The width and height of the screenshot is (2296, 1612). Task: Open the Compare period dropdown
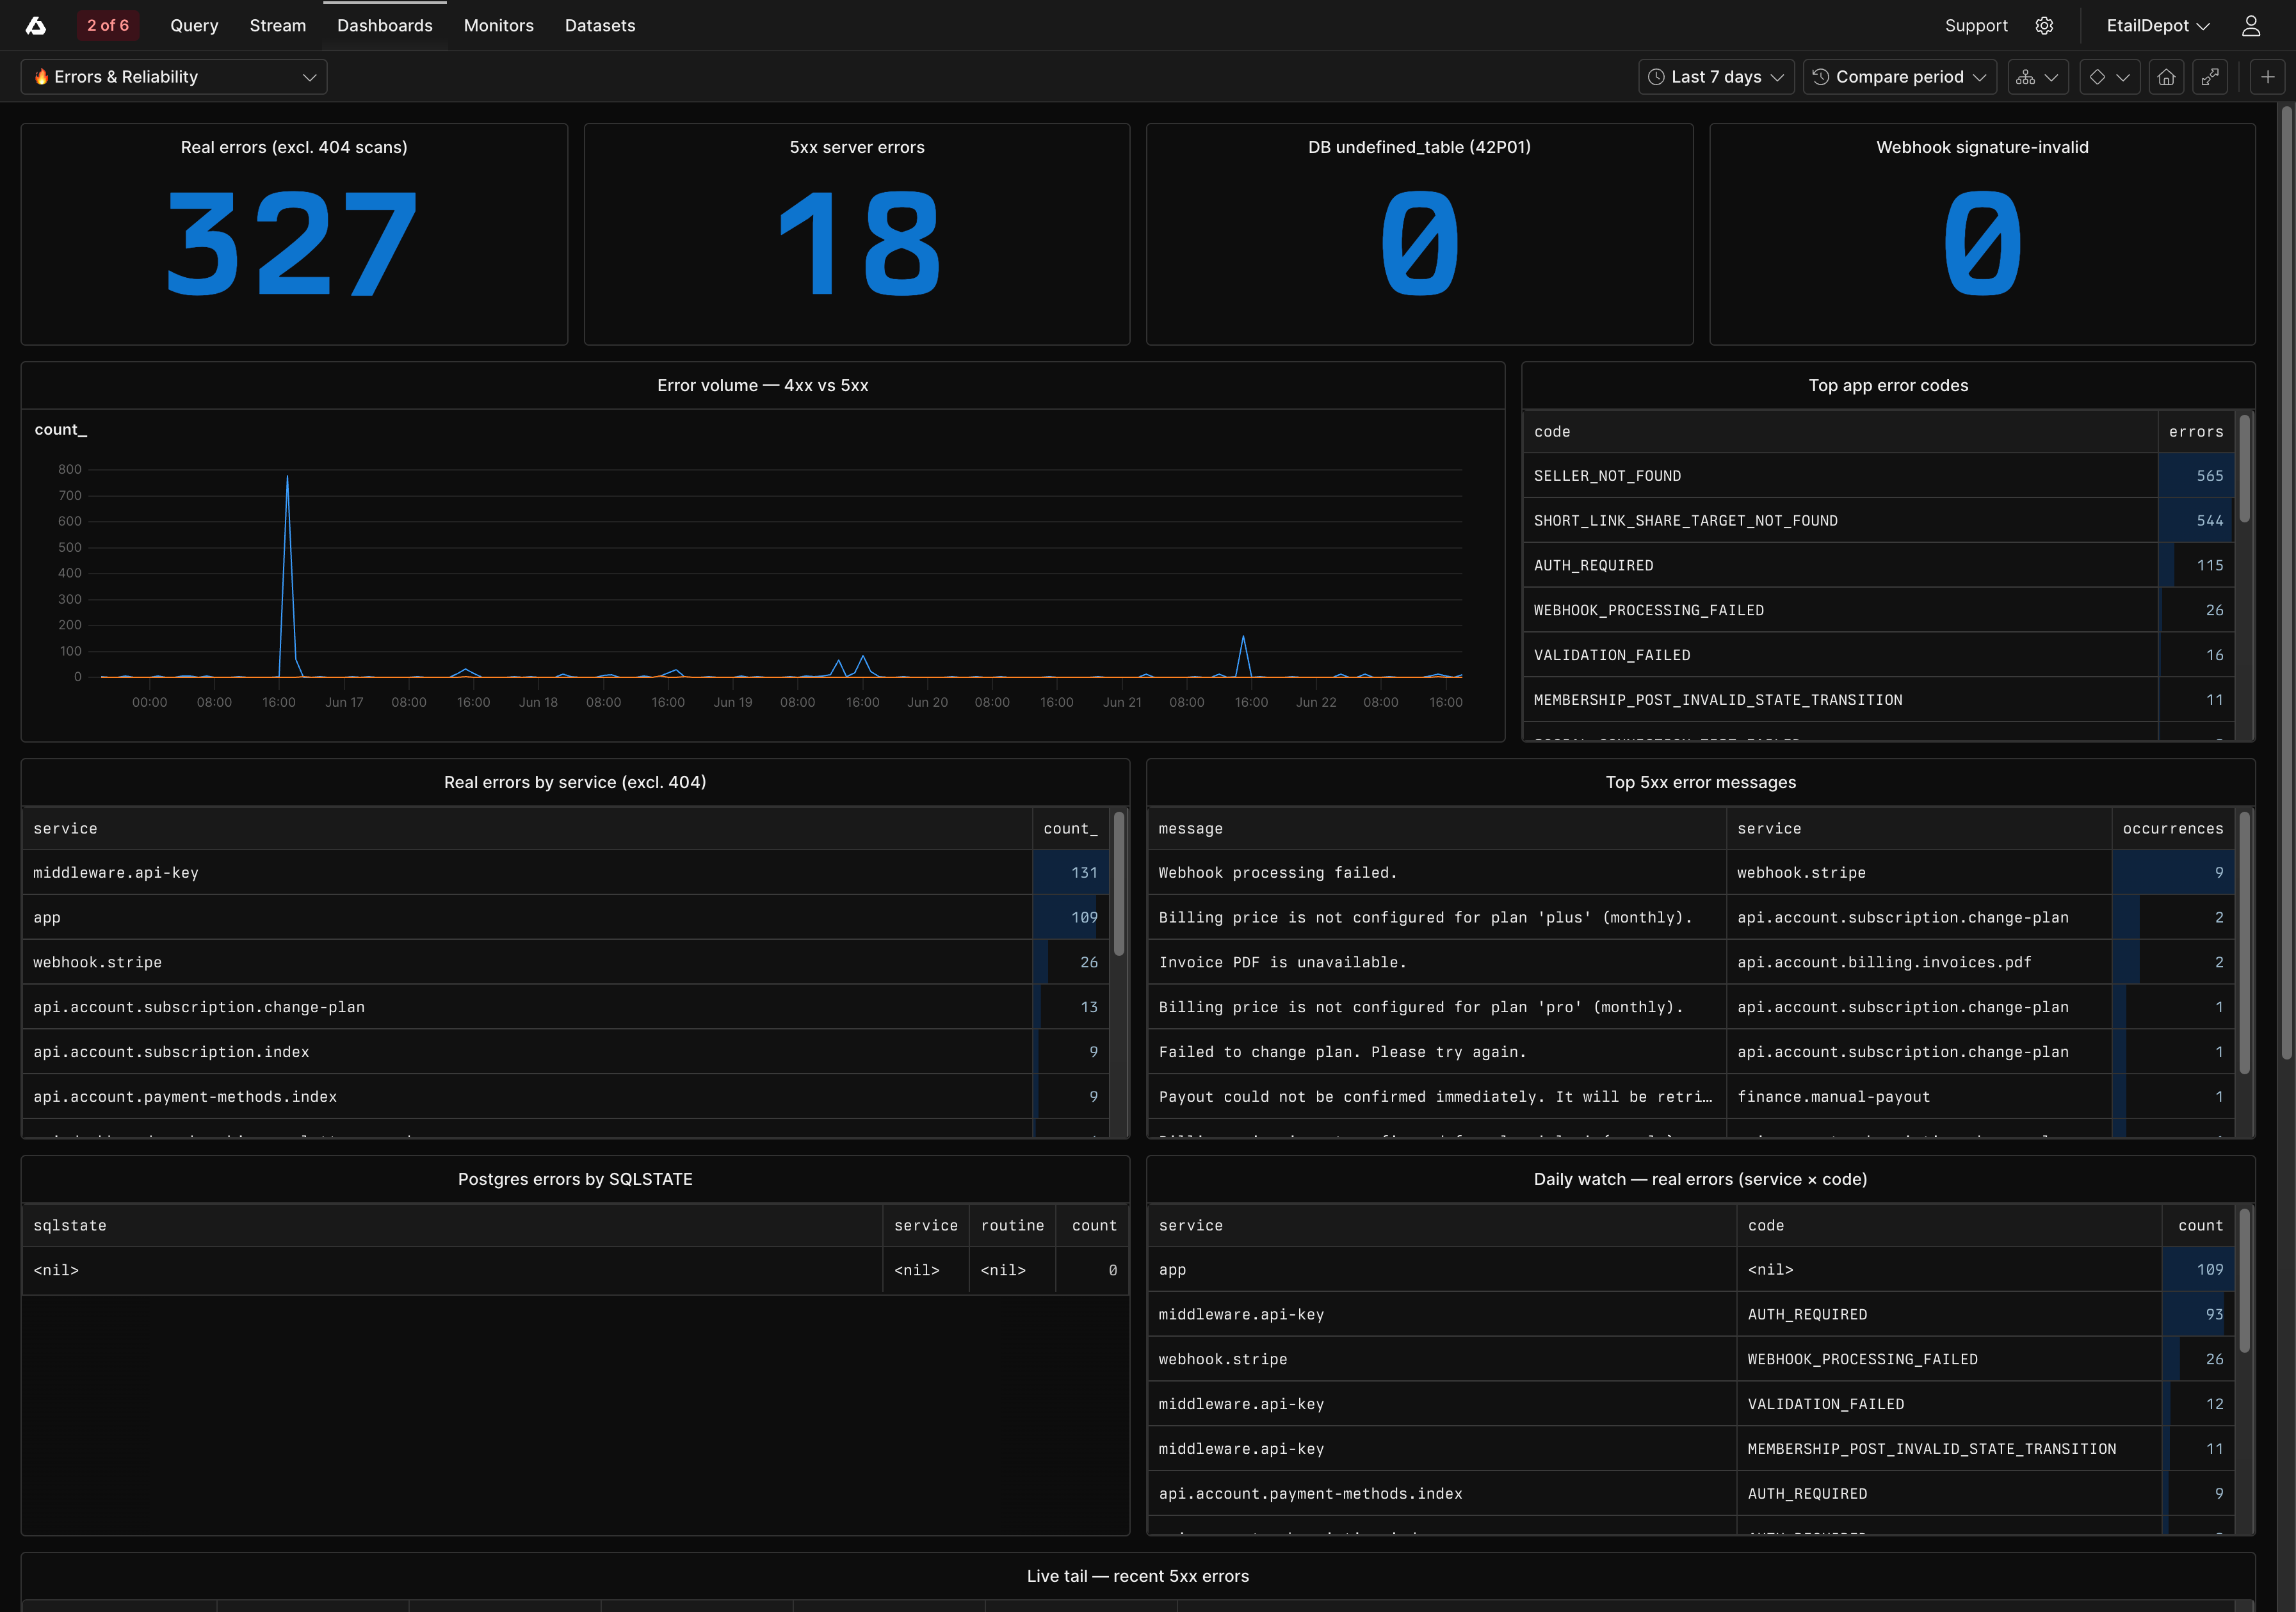click(1899, 77)
